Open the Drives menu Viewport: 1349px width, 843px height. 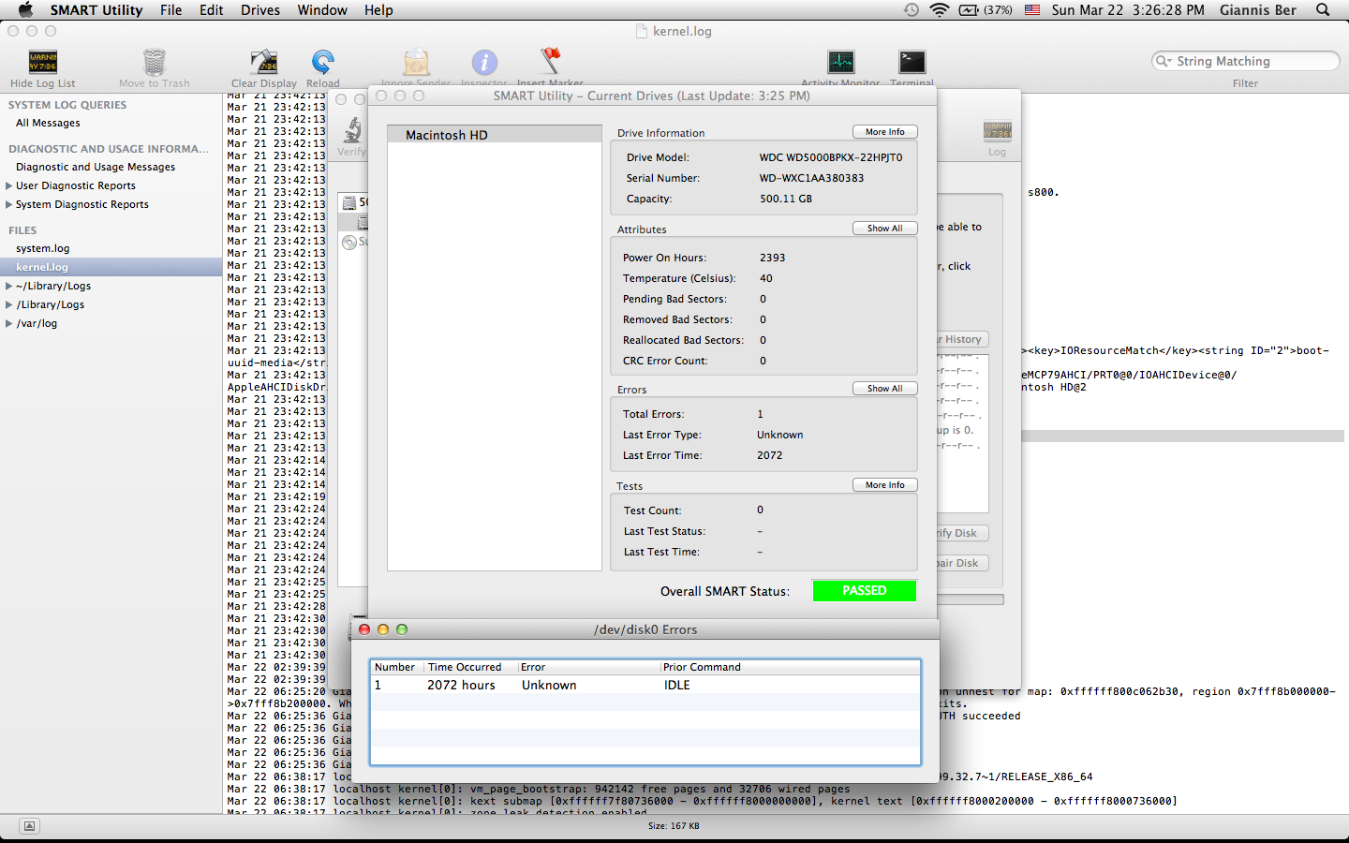click(x=260, y=9)
